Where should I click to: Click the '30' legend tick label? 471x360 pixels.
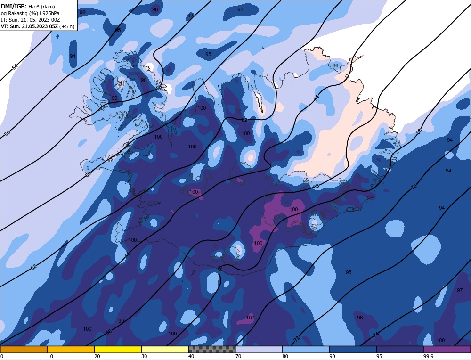click(144, 356)
